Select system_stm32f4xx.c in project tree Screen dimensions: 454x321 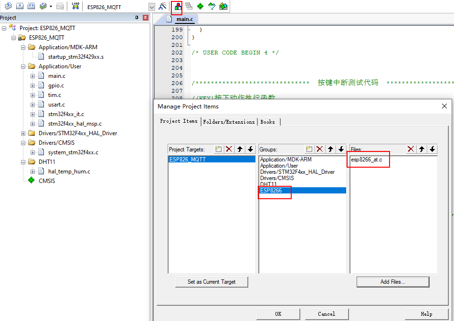click(x=73, y=152)
